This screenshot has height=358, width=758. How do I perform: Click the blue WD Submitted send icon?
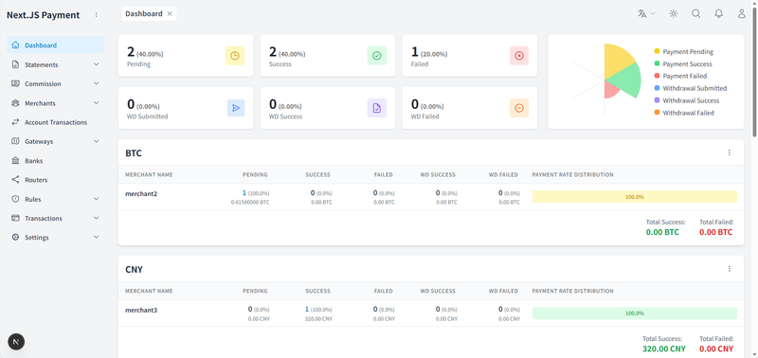click(x=236, y=108)
